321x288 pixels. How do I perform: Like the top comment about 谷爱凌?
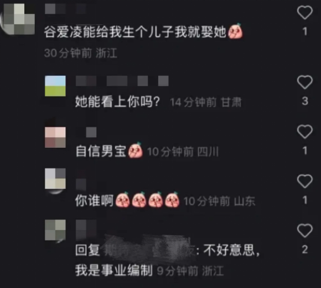305,13
